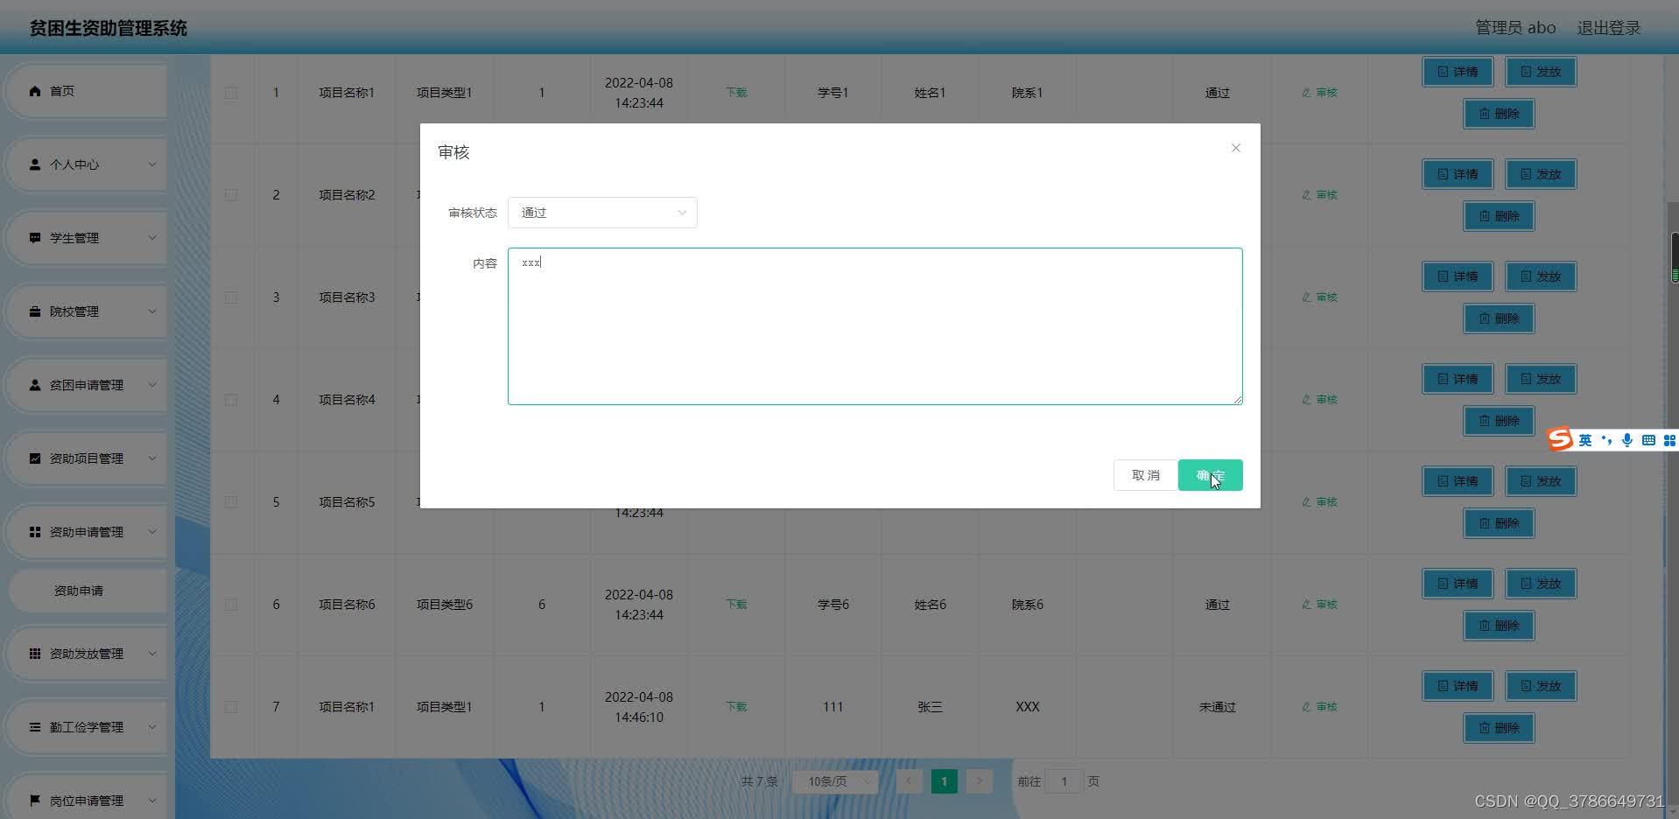The image size is (1679, 819).
Task: Toggle the Sogou 英 language mode
Action: [x=1585, y=440]
